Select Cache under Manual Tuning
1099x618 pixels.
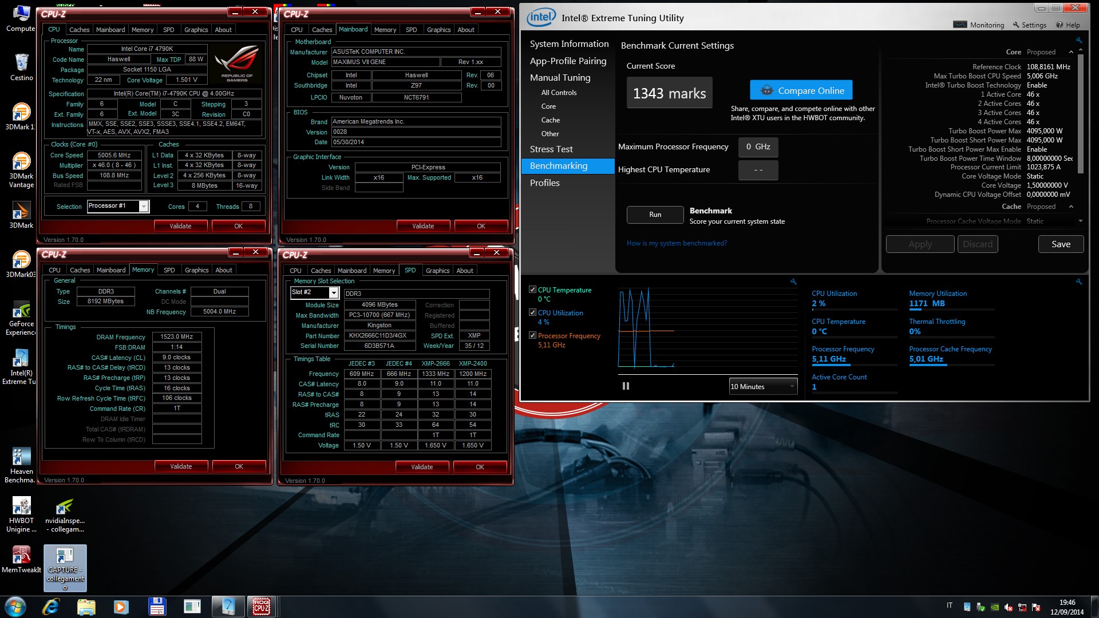point(551,120)
